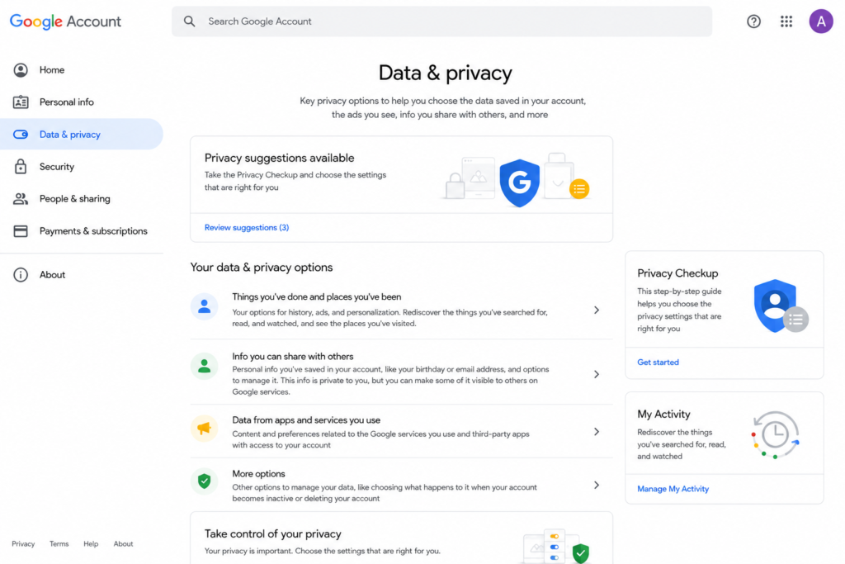Click the My Activity card title
Viewport: 845px width, 564px height.
click(x=663, y=414)
